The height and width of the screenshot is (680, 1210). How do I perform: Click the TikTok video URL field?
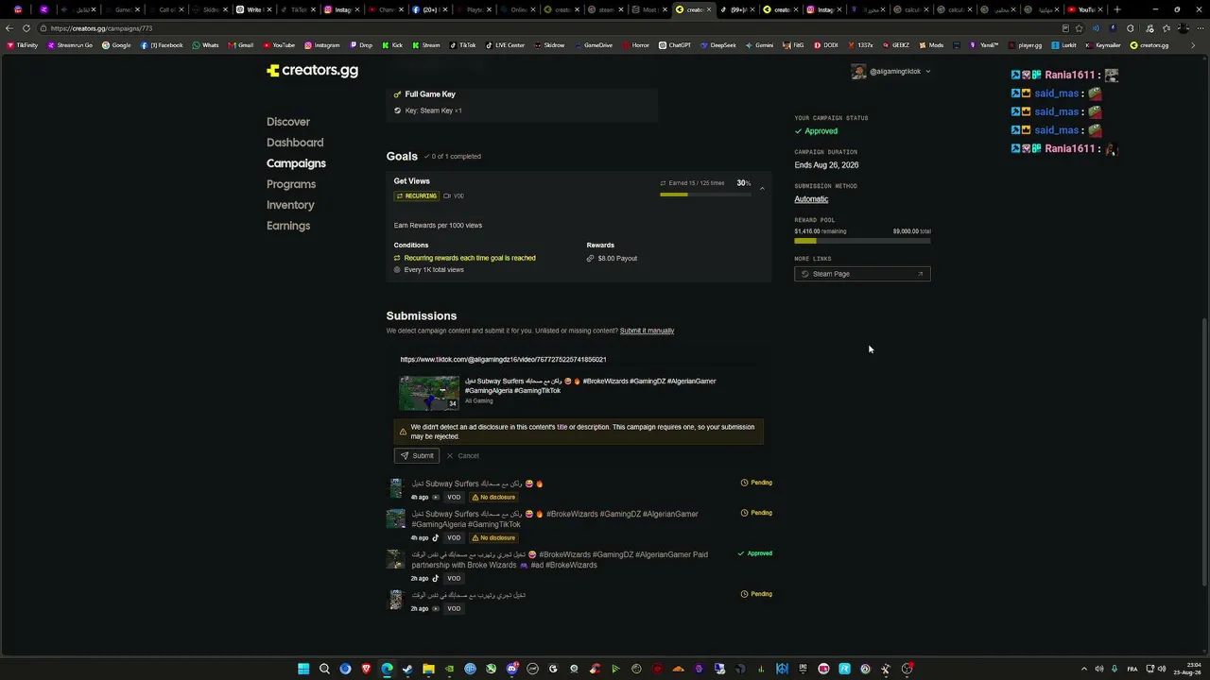[579, 360]
